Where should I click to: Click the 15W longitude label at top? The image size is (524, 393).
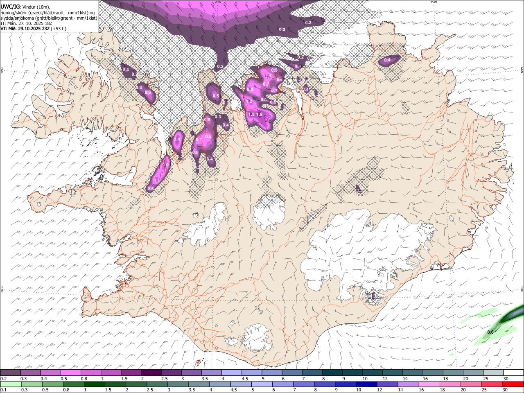tap(434, 2)
